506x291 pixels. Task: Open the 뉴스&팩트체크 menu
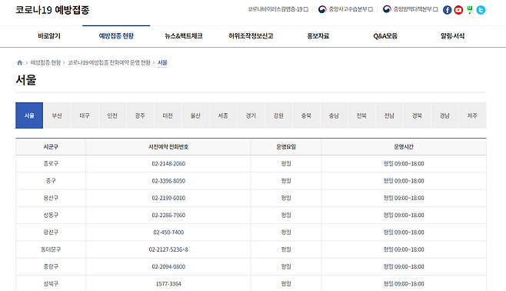pyautogui.click(x=183, y=36)
